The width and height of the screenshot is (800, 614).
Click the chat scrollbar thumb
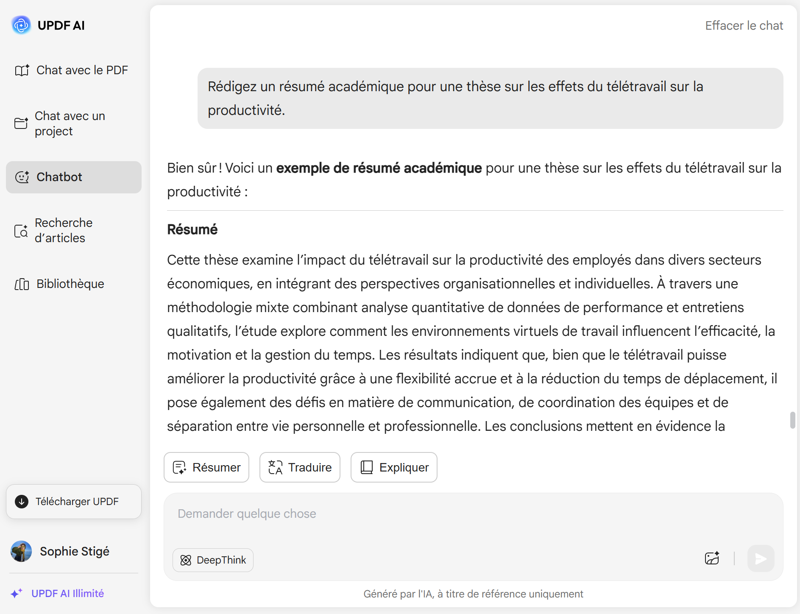point(792,420)
